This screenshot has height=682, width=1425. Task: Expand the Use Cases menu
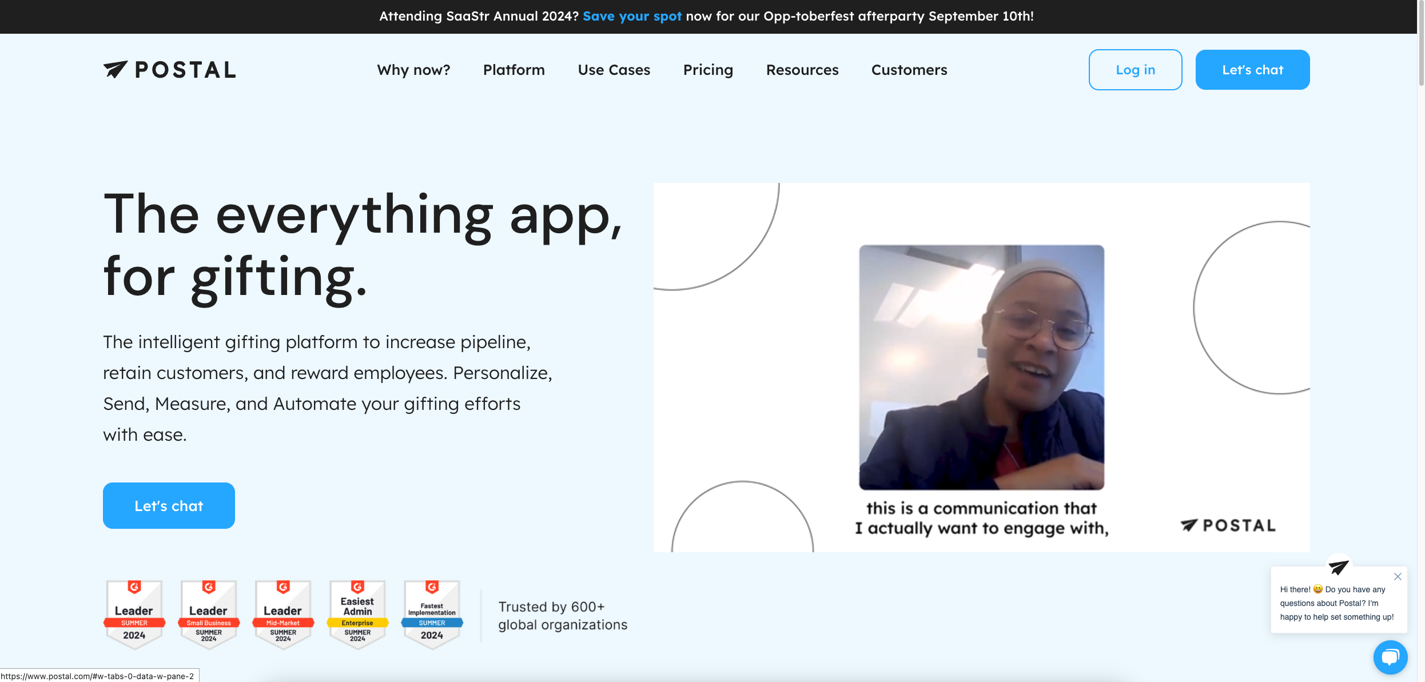(614, 70)
